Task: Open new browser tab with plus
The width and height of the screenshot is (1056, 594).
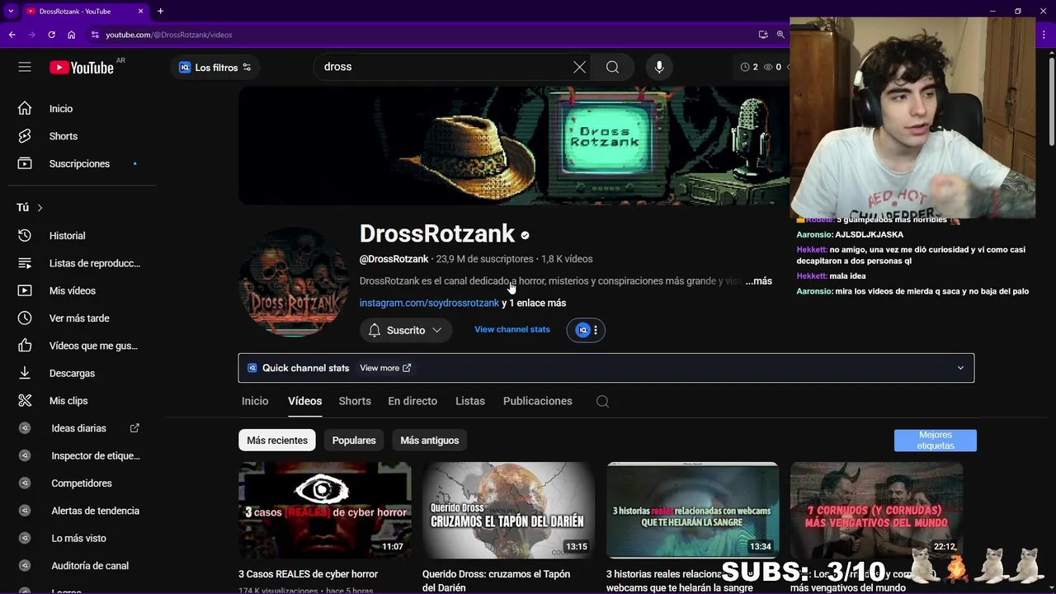Action: point(160,11)
